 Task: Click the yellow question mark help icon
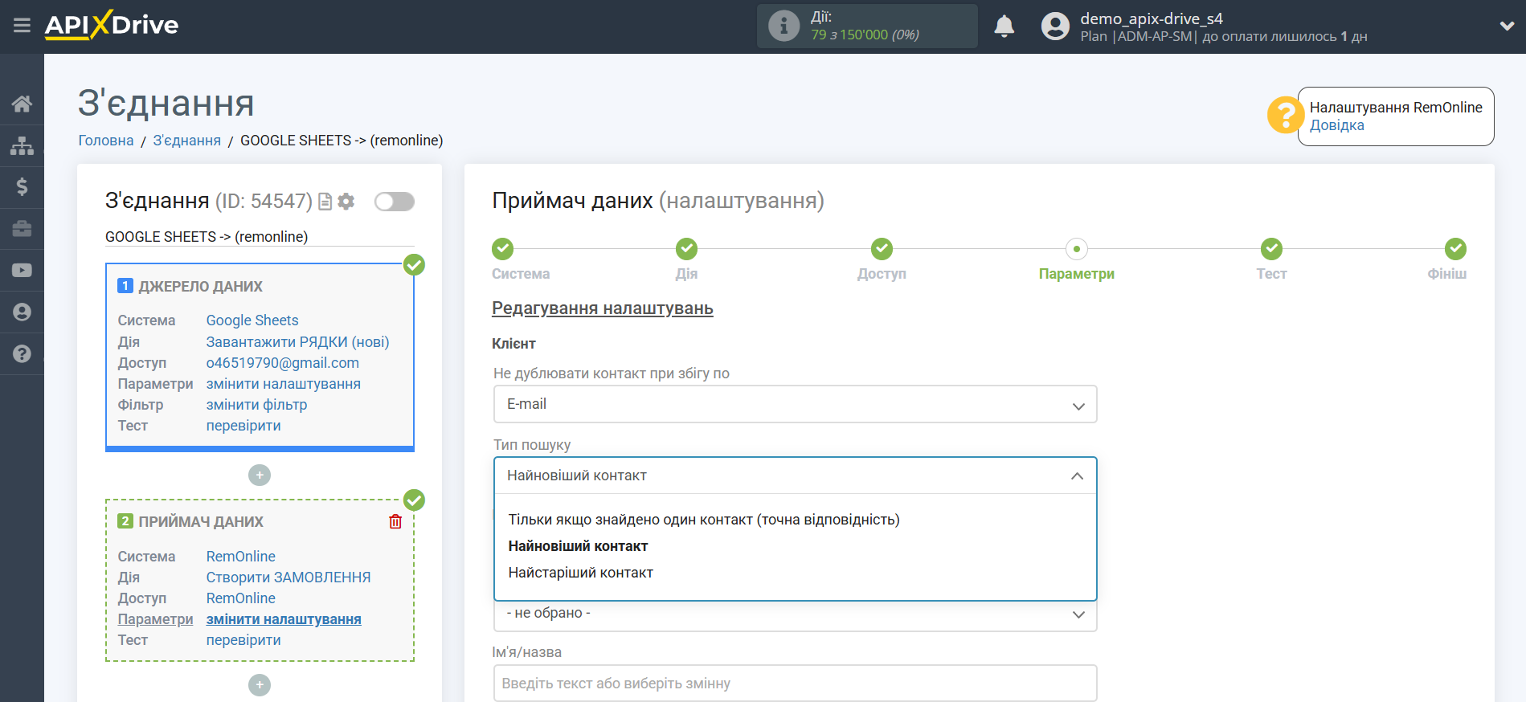pos(1285,115)
